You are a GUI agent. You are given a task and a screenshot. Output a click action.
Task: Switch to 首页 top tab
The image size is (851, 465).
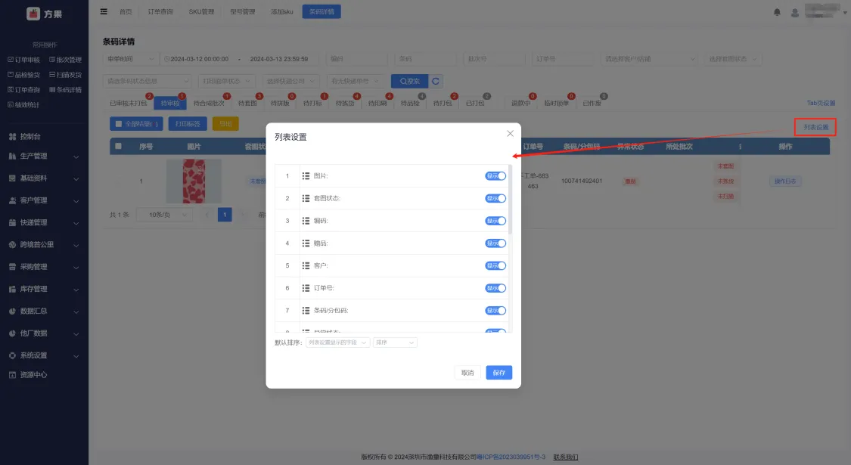(126, 11)
